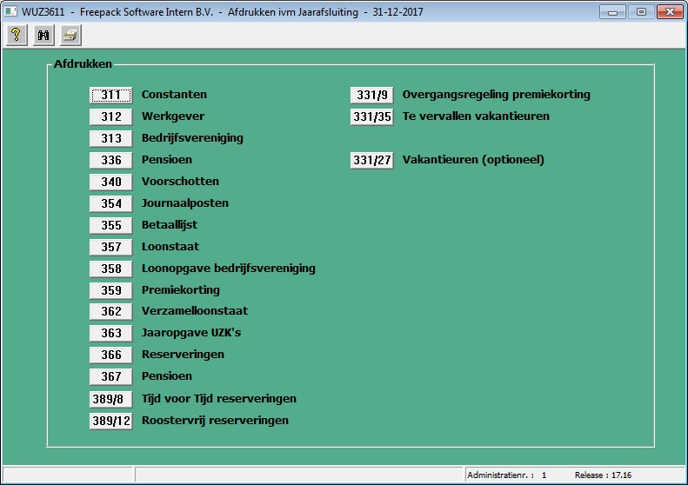Print the 357 Loonstaat report
This screenshot has width=688, height=485.
pos(110,247)
